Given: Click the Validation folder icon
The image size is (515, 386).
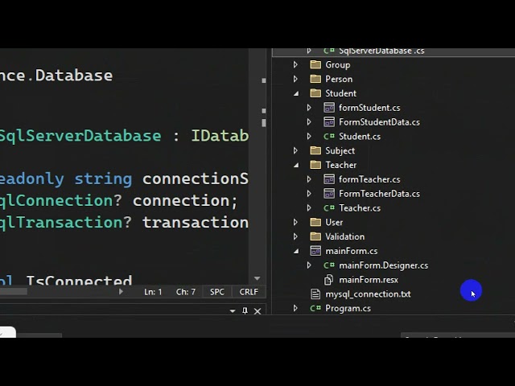Looking at the screenshot, I should coord(315,236).
